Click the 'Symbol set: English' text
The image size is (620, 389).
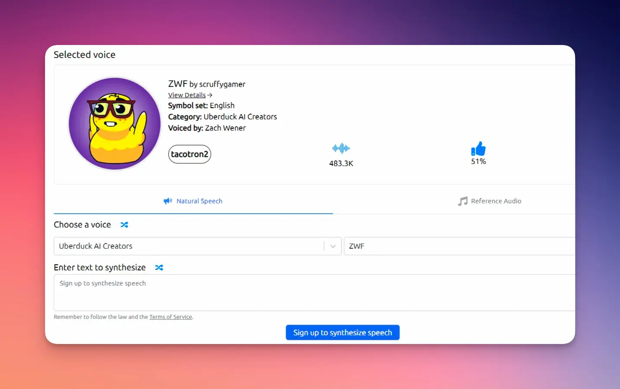pyautogui.click(x=201, y=106)
